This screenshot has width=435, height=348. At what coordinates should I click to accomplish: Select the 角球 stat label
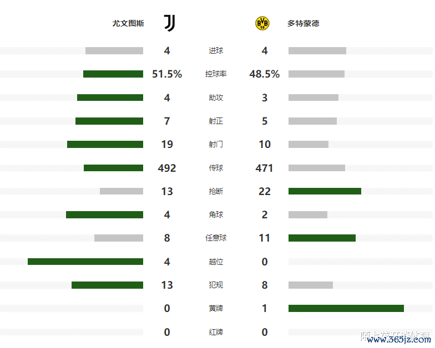click(x=216, y=214)
